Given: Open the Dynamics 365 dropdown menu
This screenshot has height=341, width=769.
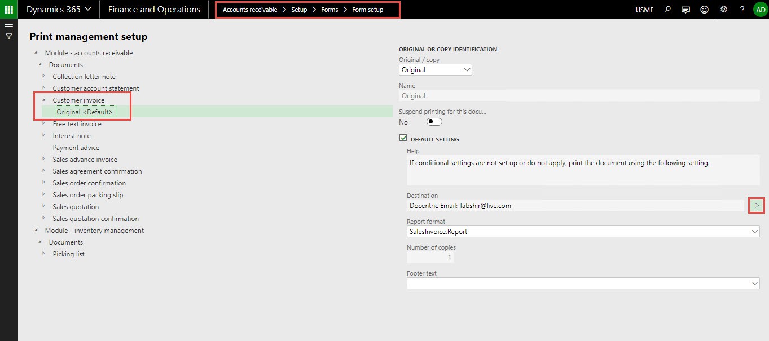Looking at the screenshot, I should (59, 10).
